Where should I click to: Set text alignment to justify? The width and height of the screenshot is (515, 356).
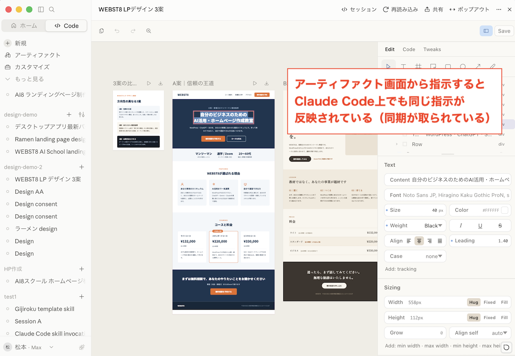pyautogui.click(x=440, y=241)
